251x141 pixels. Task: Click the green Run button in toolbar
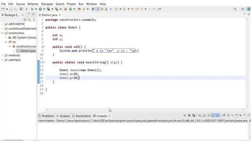40,9
